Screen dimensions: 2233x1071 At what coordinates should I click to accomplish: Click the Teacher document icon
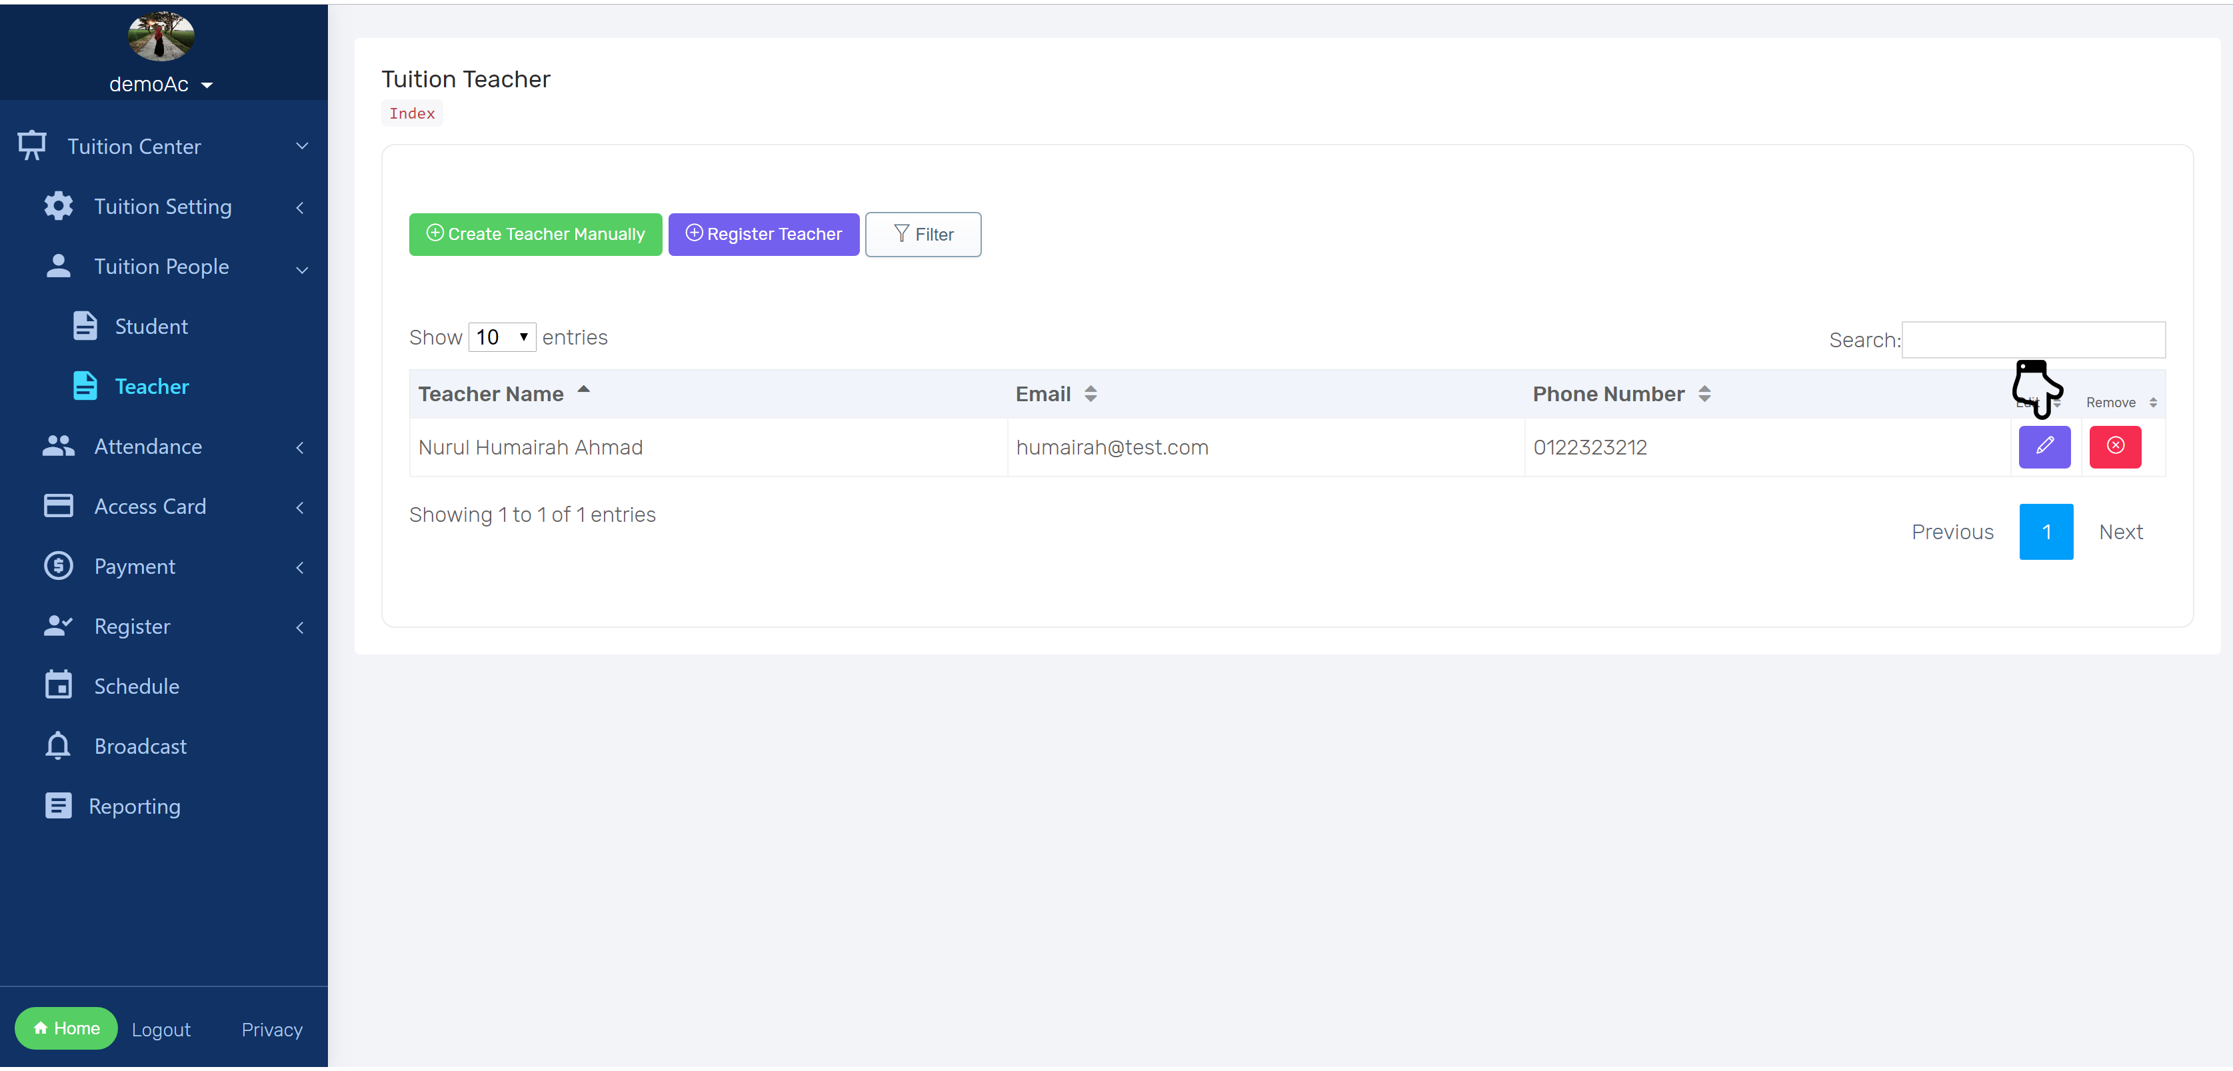(85, 386)
